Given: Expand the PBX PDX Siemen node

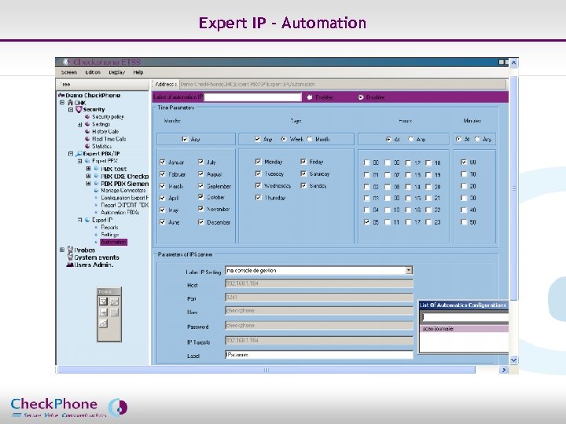Looking at the screenshot, I should [x=88, y=183].
